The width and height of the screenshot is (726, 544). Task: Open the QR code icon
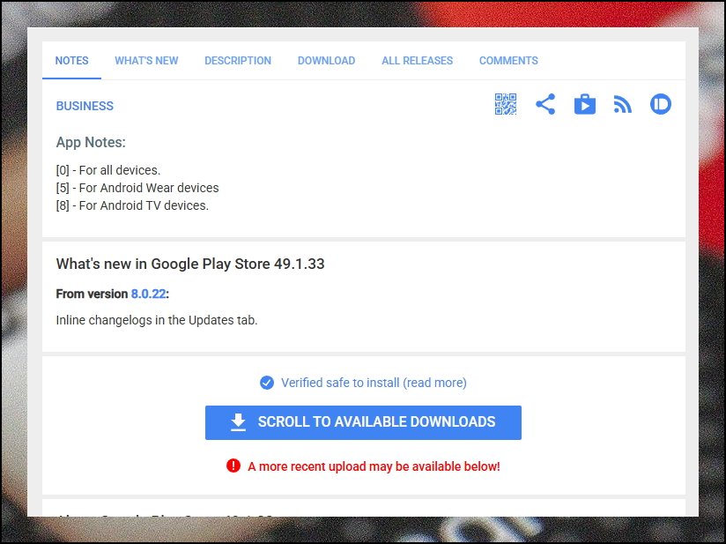click(506, 104)
